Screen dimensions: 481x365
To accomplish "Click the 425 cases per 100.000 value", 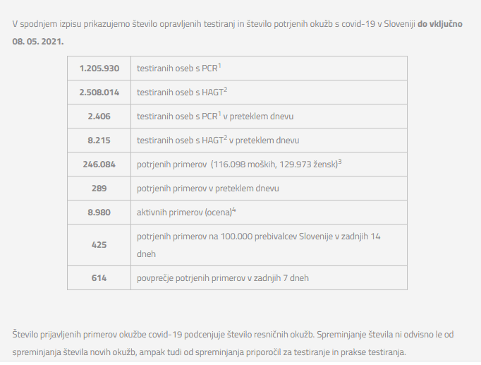I will pyautogui.click(x=99, y=244).
